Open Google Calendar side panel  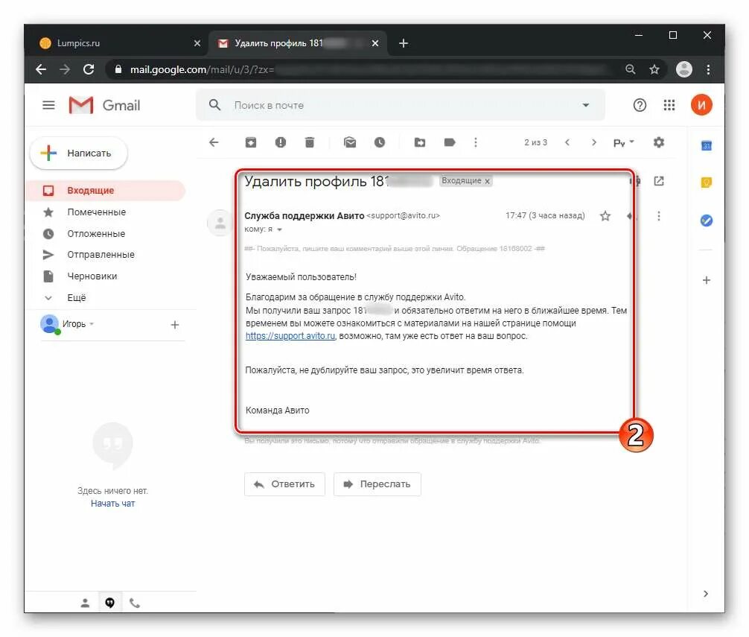coord(707,146)
